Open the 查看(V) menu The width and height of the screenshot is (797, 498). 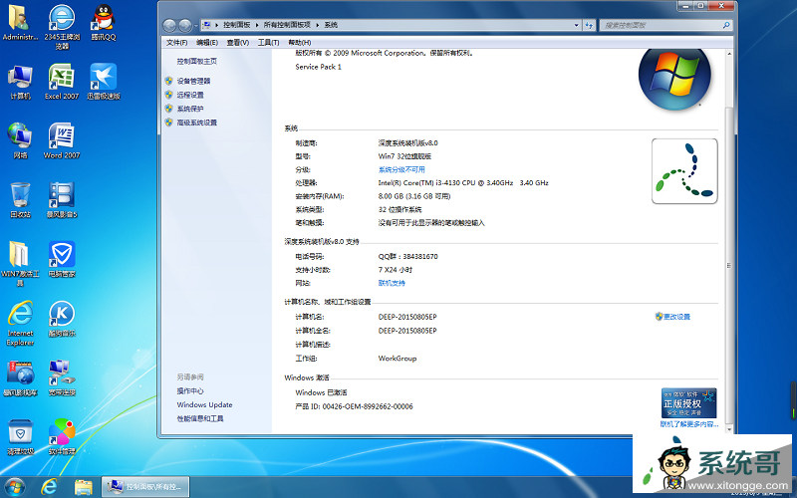(238, 42)
